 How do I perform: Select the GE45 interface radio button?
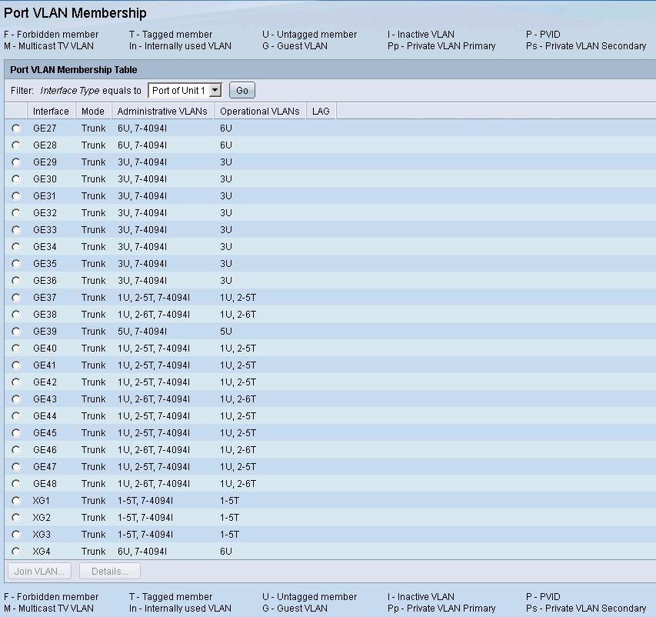point(16,433)
